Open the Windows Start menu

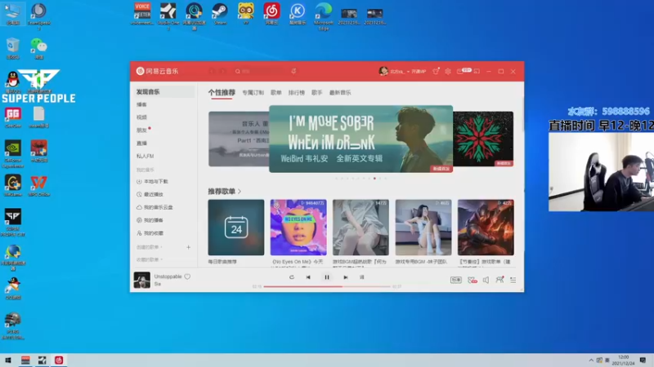(x=8, y=360)
